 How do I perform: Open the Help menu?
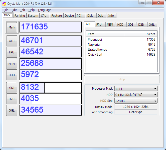tap(31, 10)
